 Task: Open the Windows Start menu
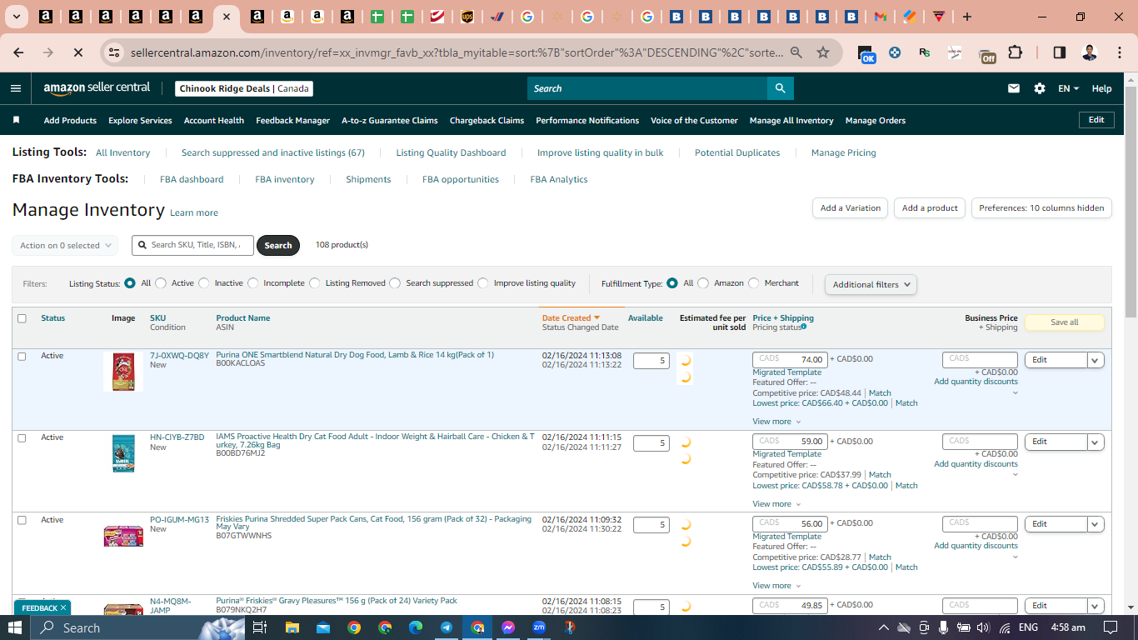pyautogui.click(x=15, y=627)
